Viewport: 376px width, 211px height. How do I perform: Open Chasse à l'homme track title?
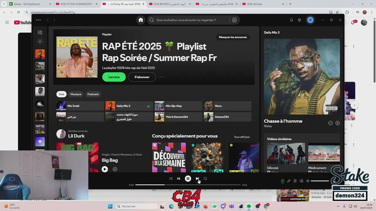pos(283,121)
